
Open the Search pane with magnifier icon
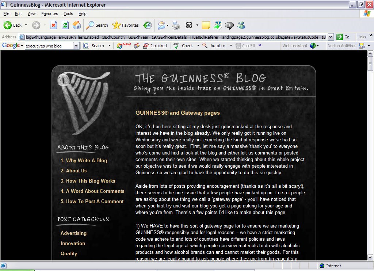click(x=97, y=25)
